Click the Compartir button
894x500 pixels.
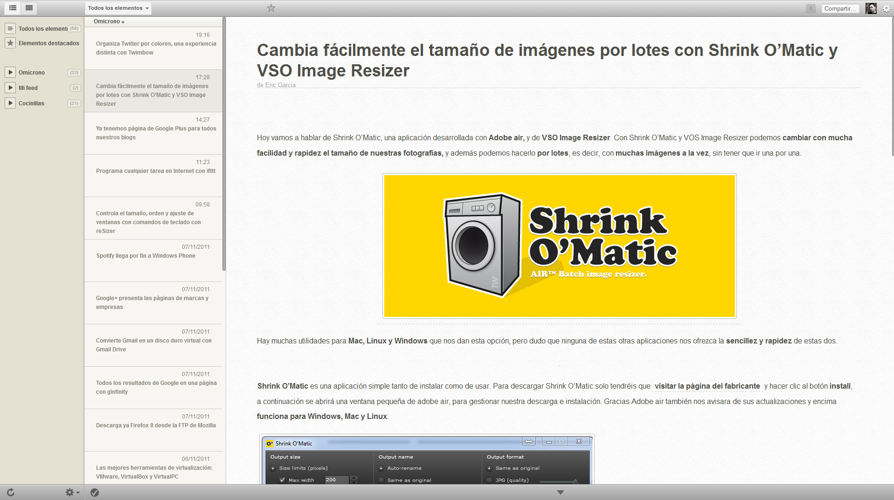[x=840, y=8]
